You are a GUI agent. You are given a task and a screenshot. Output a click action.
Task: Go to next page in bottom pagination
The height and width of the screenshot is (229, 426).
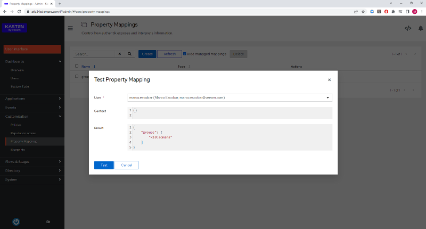coord(413,90)
